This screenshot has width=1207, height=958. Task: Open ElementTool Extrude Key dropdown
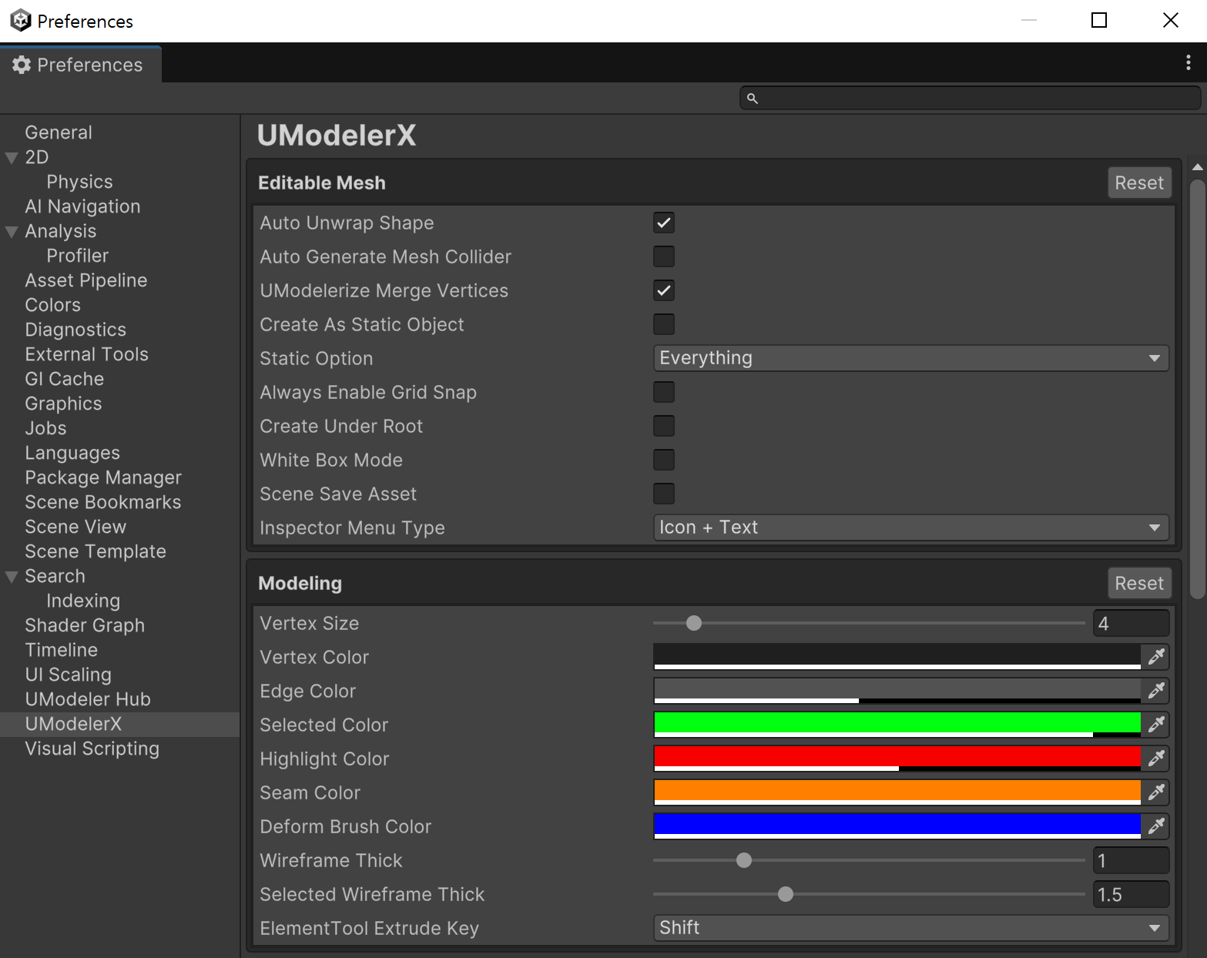911,928
